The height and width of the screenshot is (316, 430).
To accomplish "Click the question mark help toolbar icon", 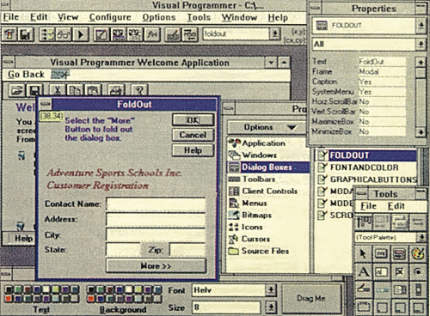I will 139,90.
